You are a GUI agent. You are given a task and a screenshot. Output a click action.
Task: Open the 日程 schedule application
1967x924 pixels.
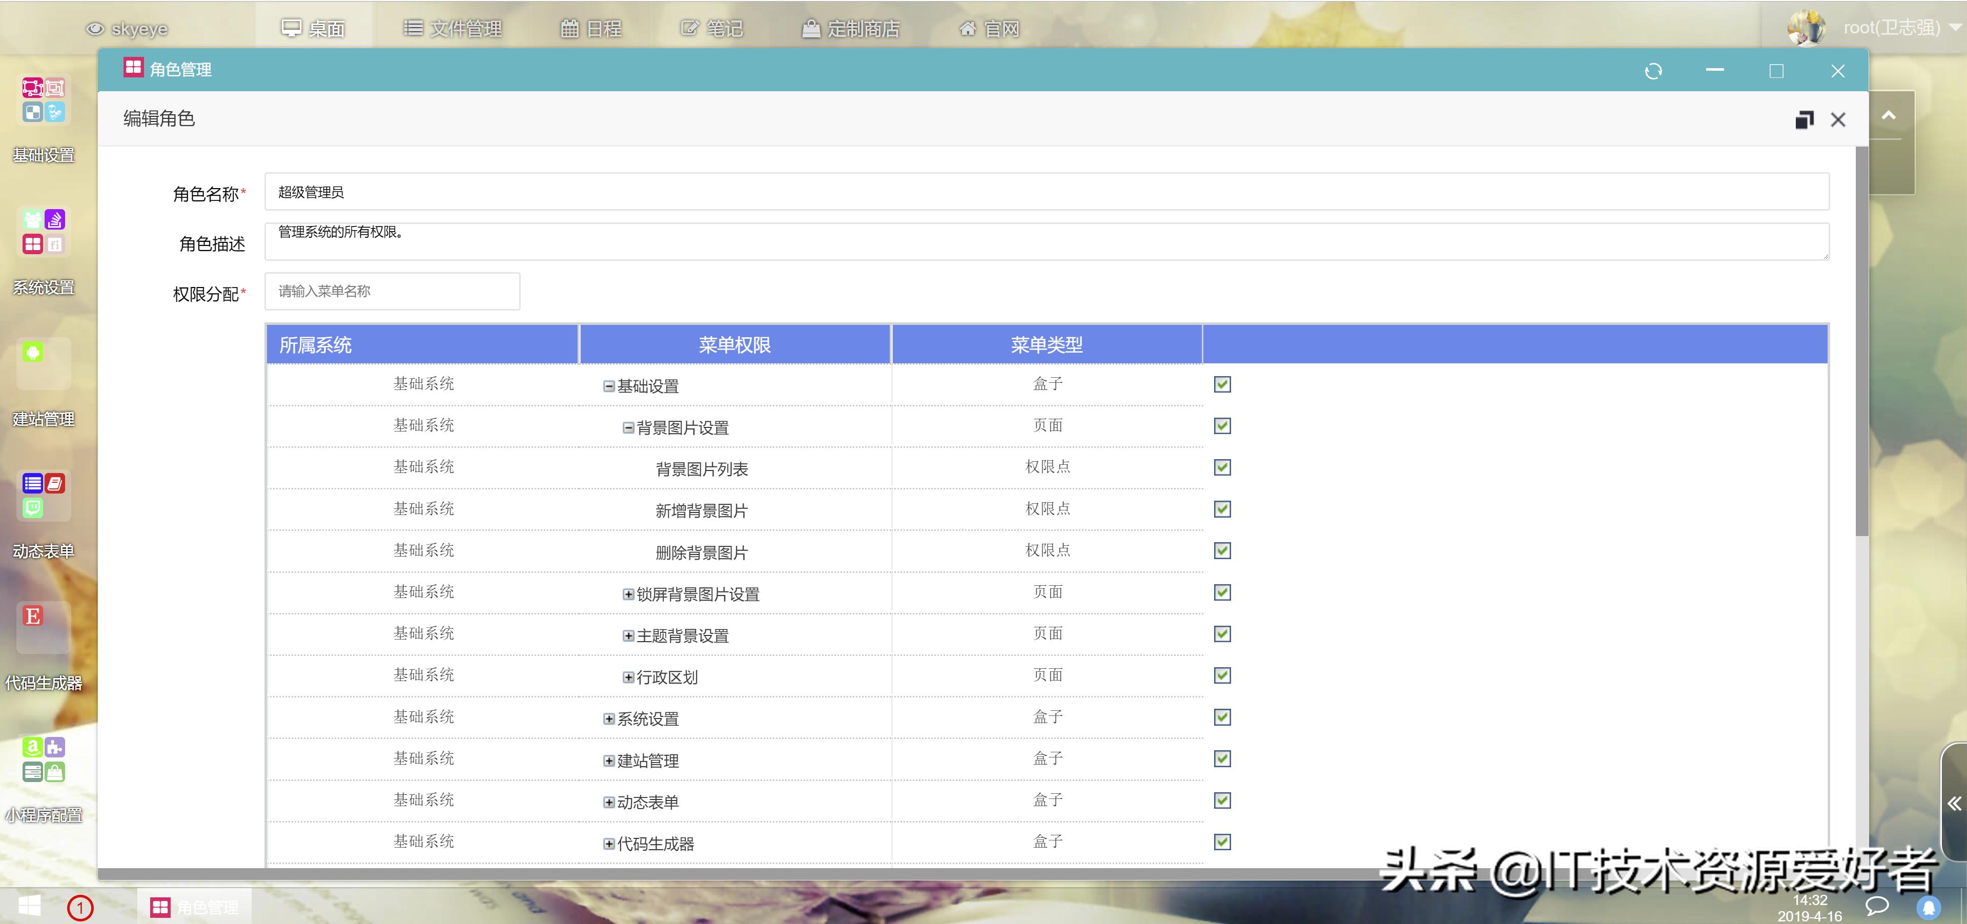pos(592,28)
